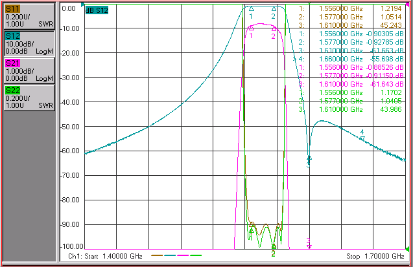
Task: Click the green reference arrow at bottom right
Action: [407, 249]
